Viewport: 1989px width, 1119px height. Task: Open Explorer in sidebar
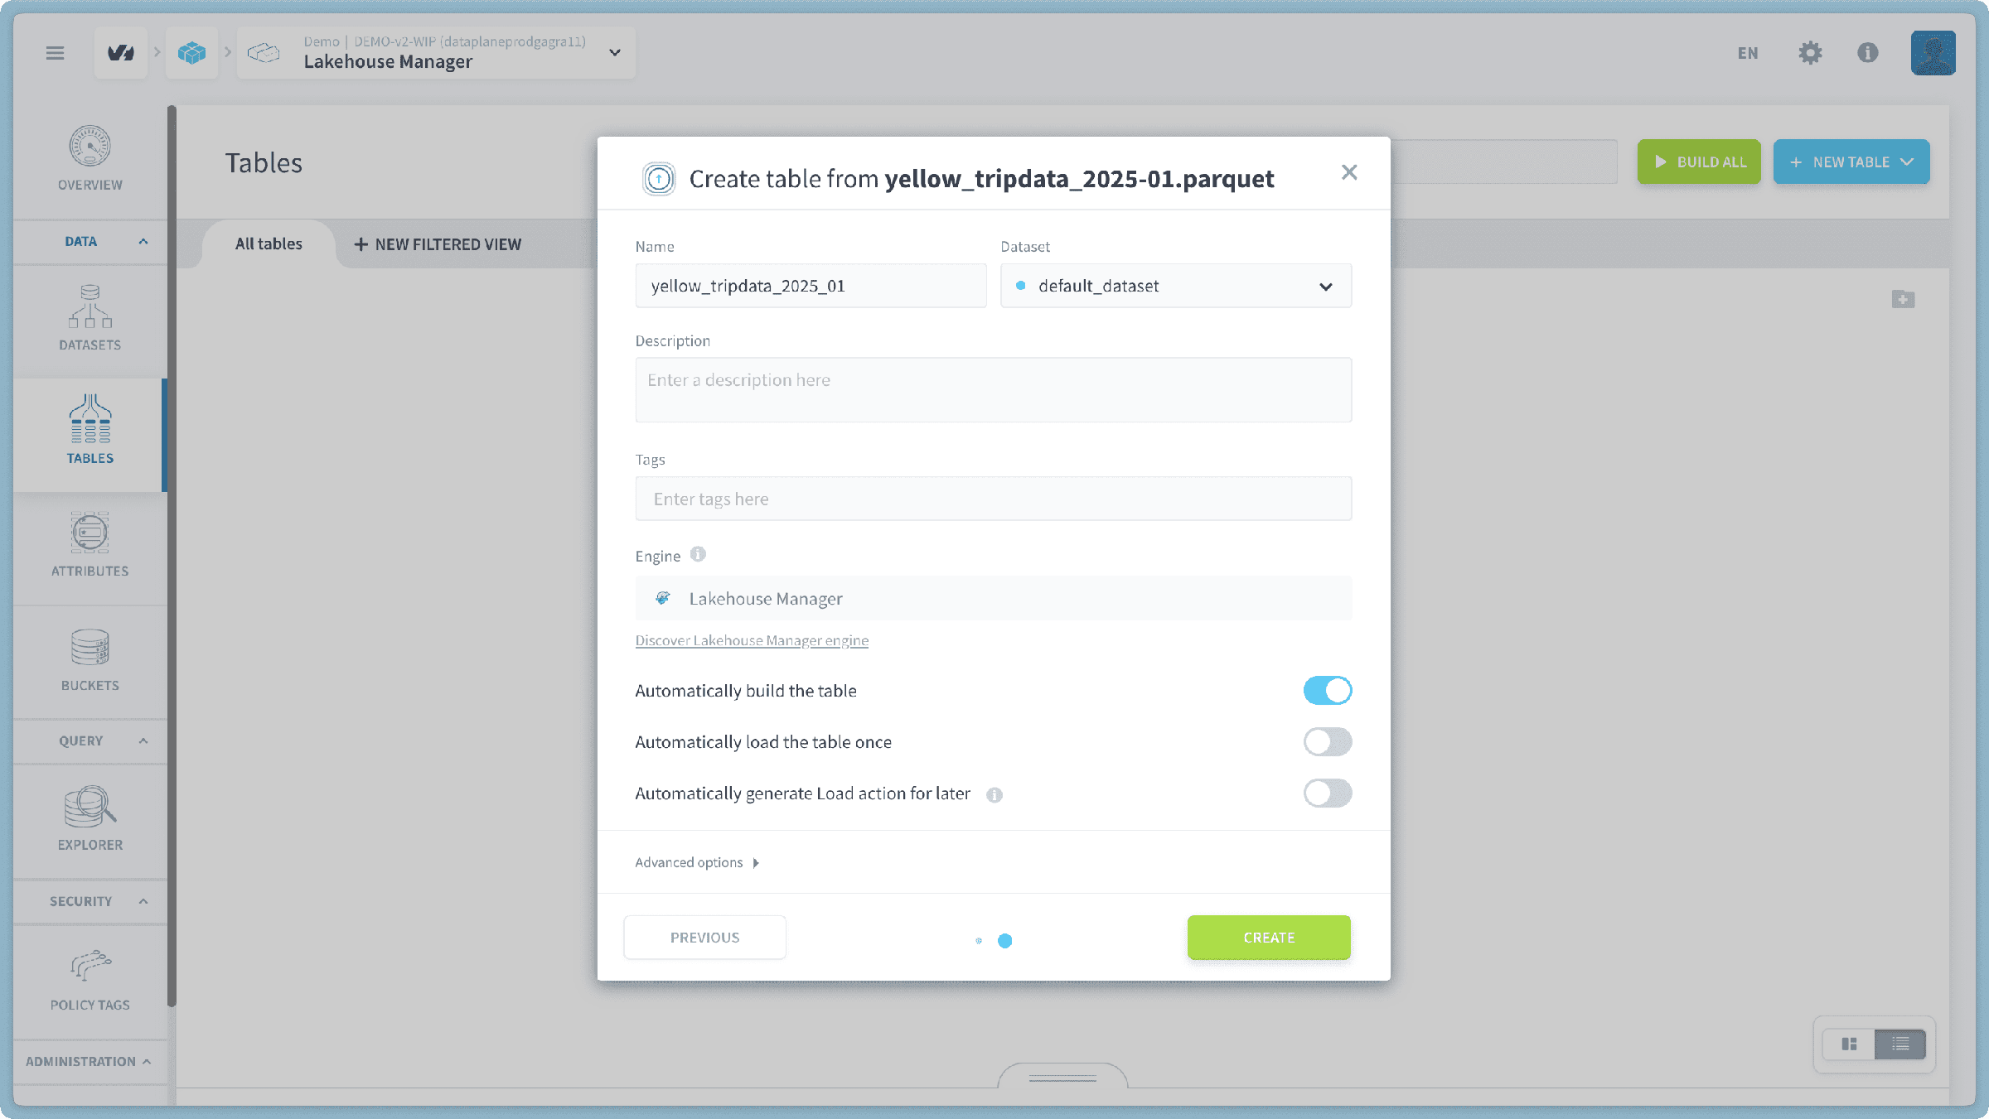tap(90, 819)
